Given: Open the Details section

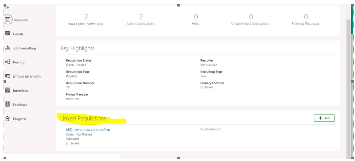Looking at the screenshot, I should point(18,34).
